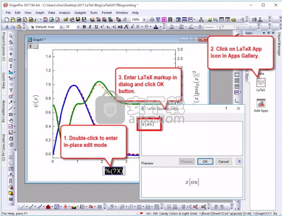
Task: Toggle Underline formatting
Action: [x=96, y=27]
